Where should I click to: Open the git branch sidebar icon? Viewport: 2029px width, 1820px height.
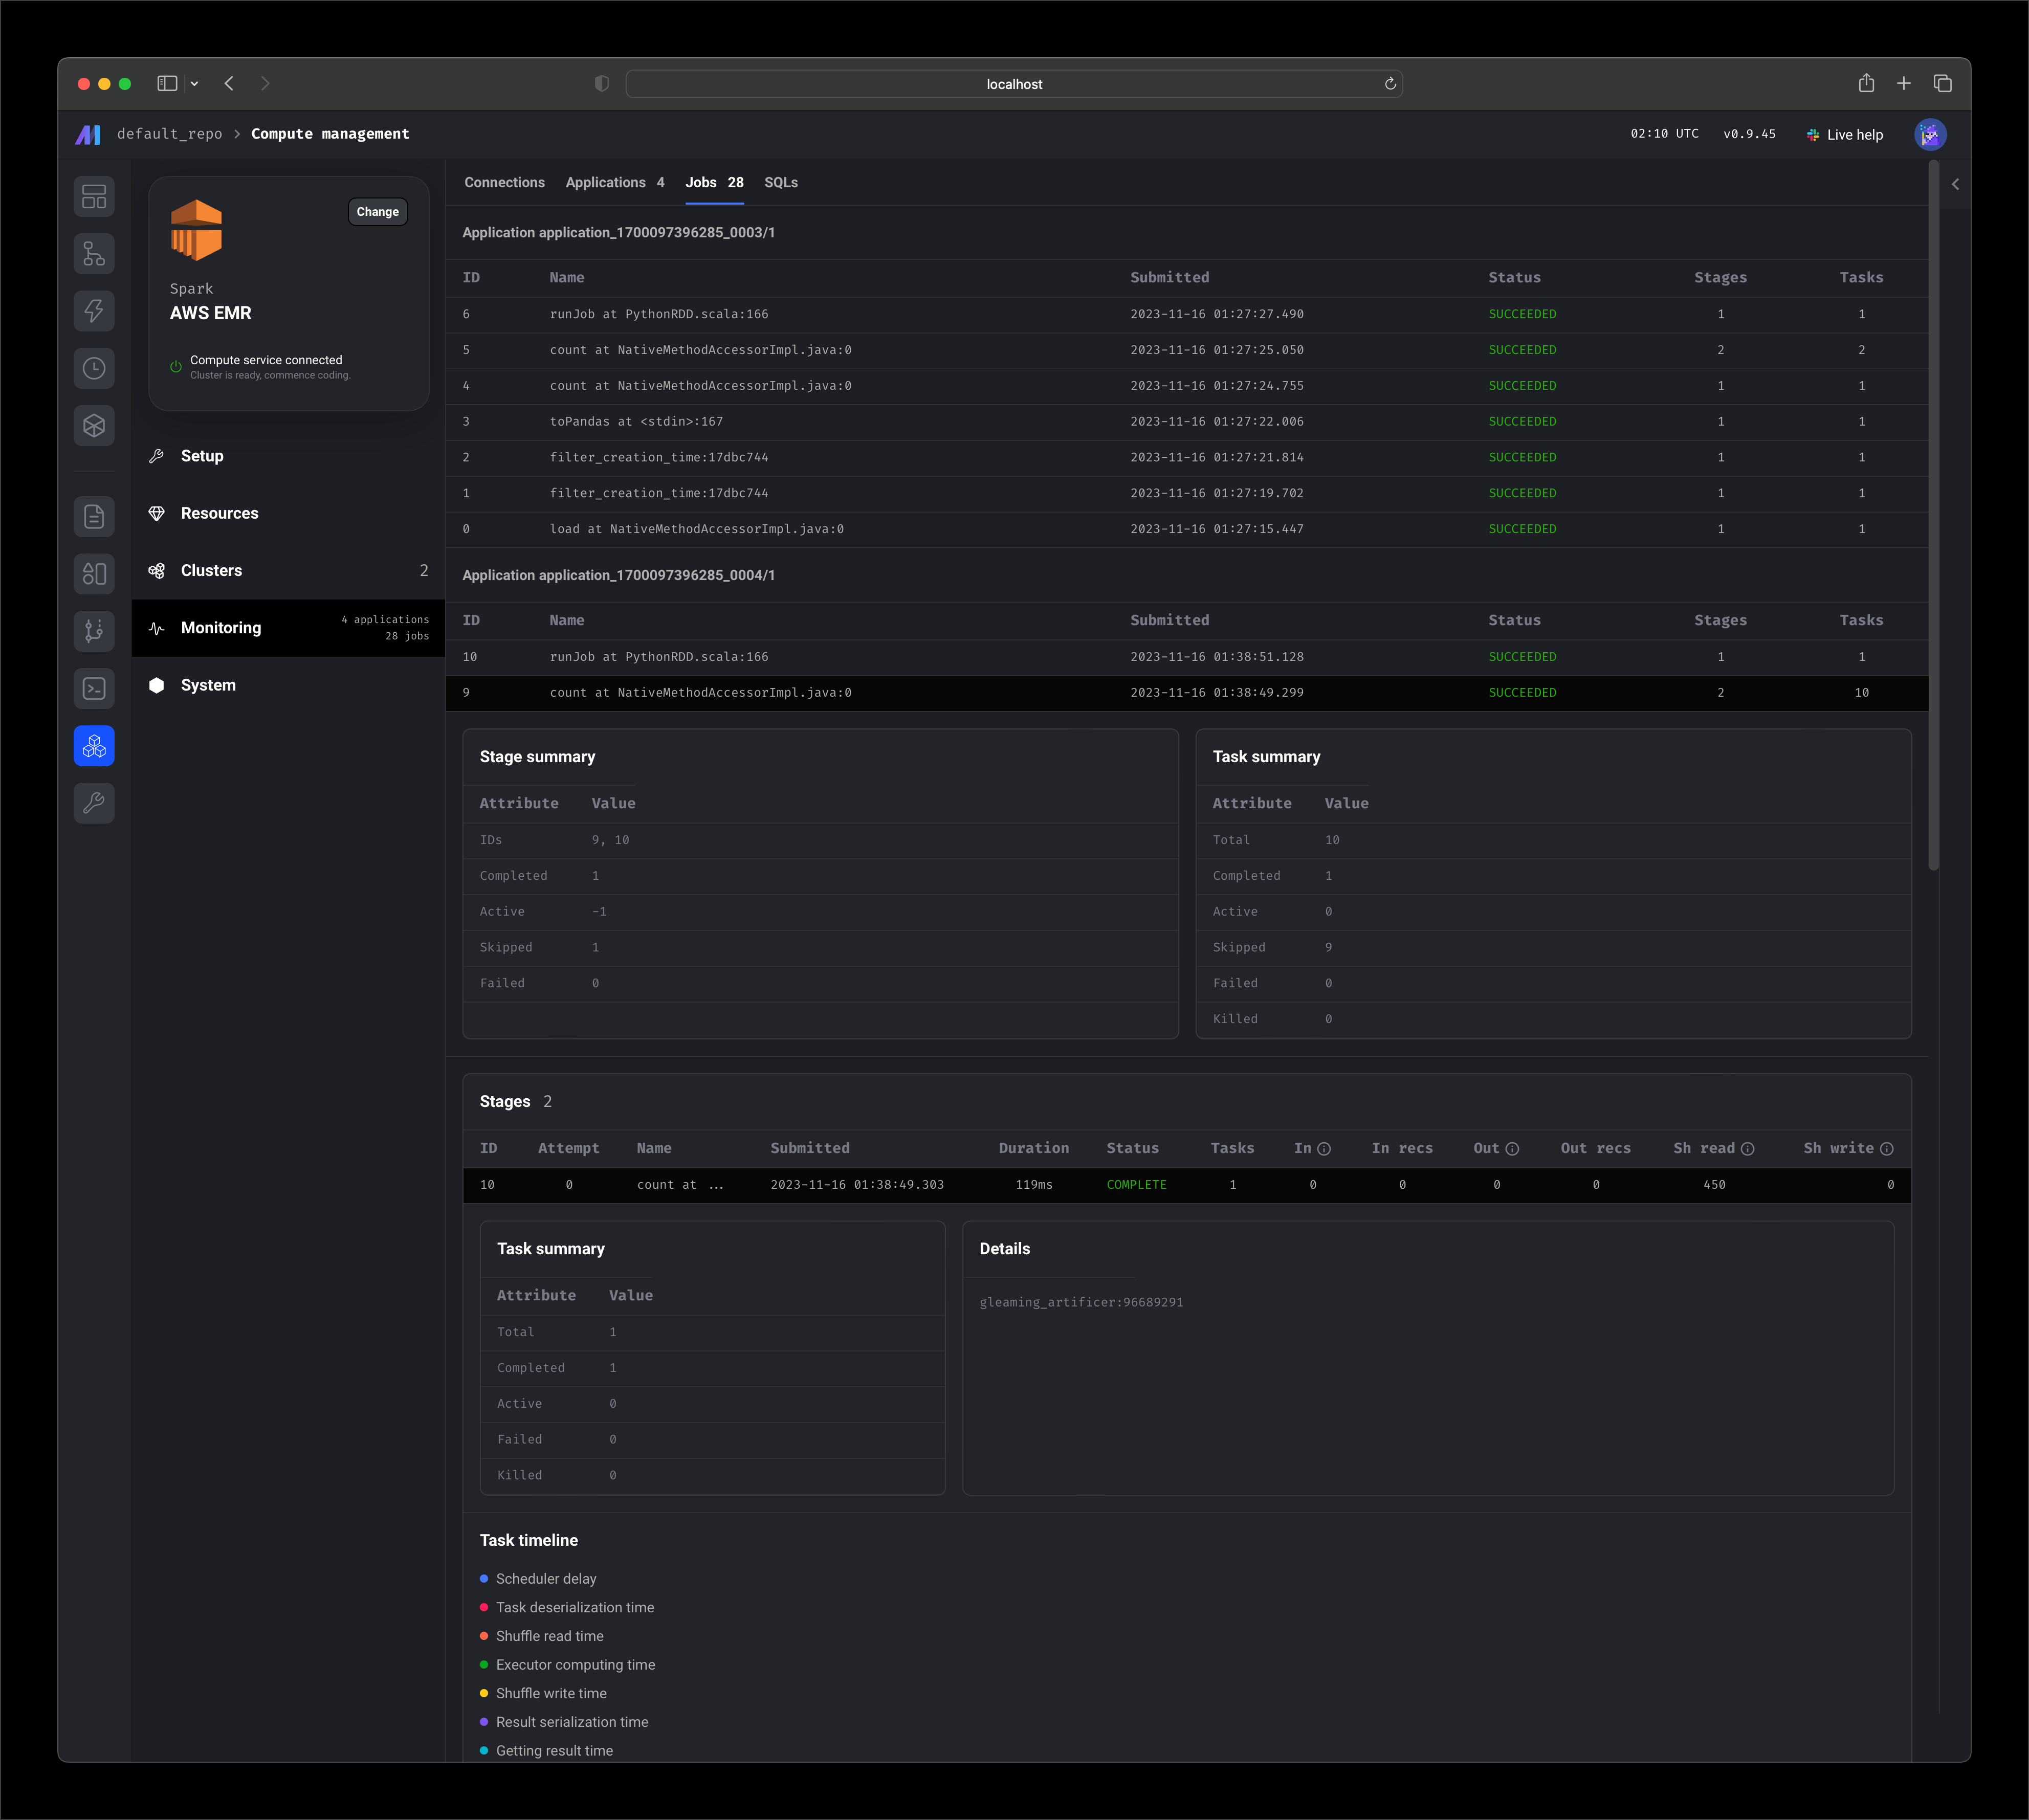(x=94, y=631)
